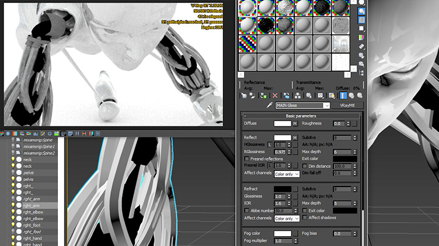Toggle Show Shaded Material in Viewport icon

pos(332,96)
